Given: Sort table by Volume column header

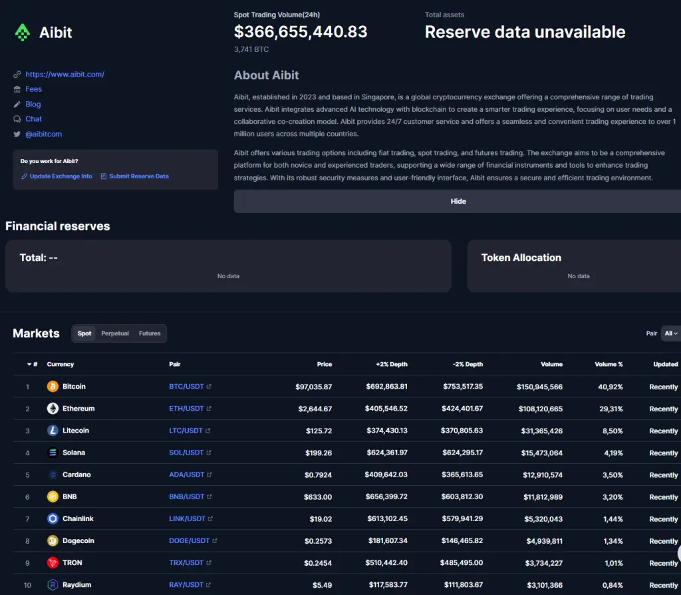Looking at the screenshot, I should coord(551,364).
